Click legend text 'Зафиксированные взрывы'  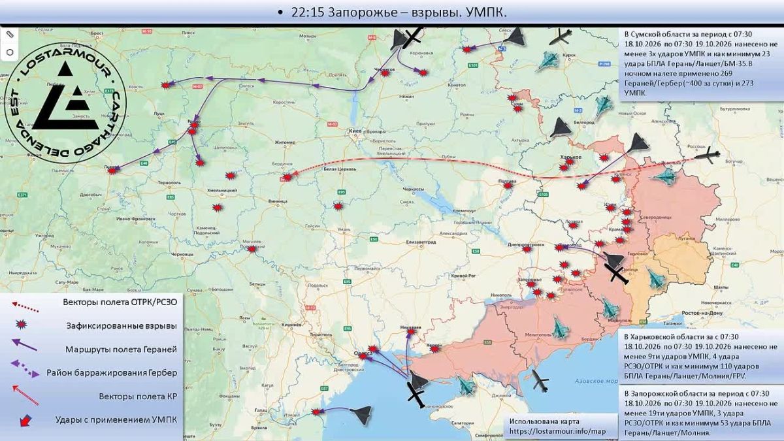(122, 325)
